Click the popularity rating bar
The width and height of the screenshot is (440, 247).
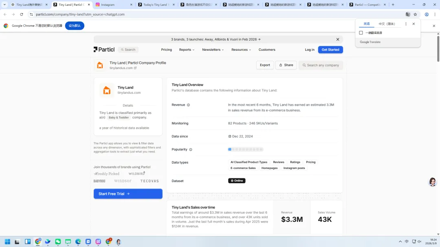(x=245, y=149)
